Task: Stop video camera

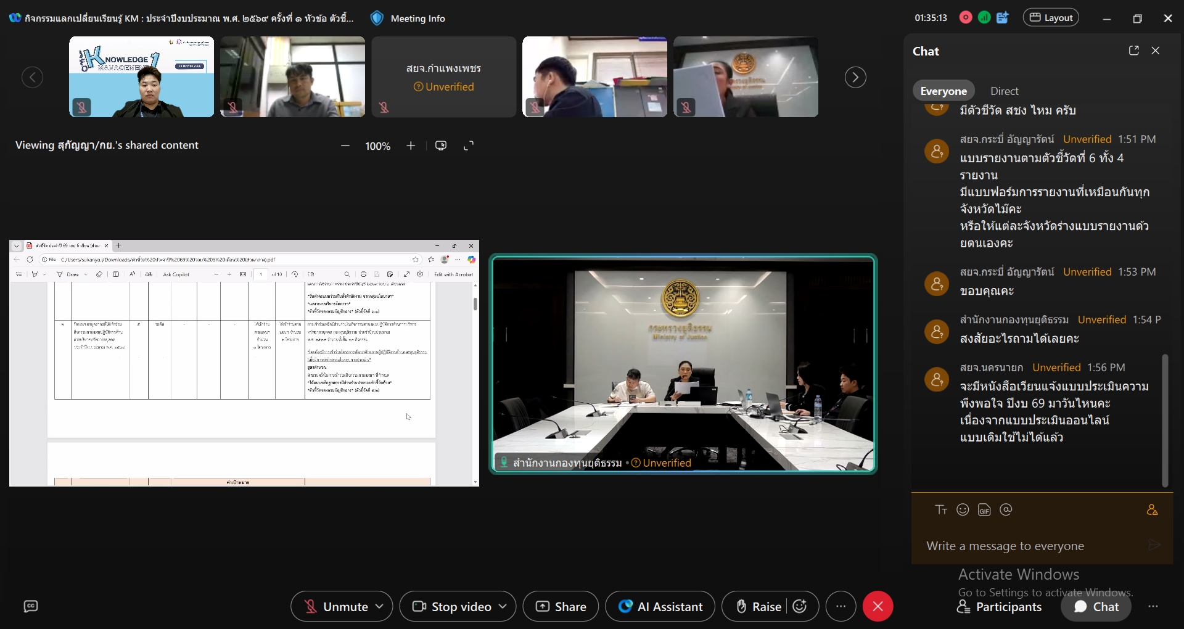Action: coord(452,607)
